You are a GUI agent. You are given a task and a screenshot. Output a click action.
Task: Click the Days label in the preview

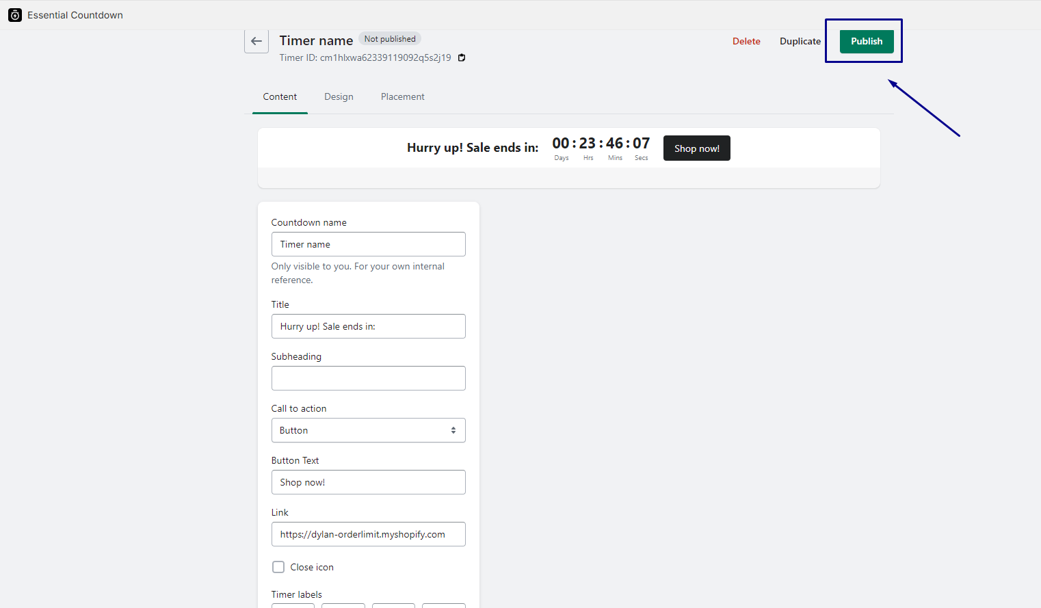pyautogui.click(x=562, y=158)
